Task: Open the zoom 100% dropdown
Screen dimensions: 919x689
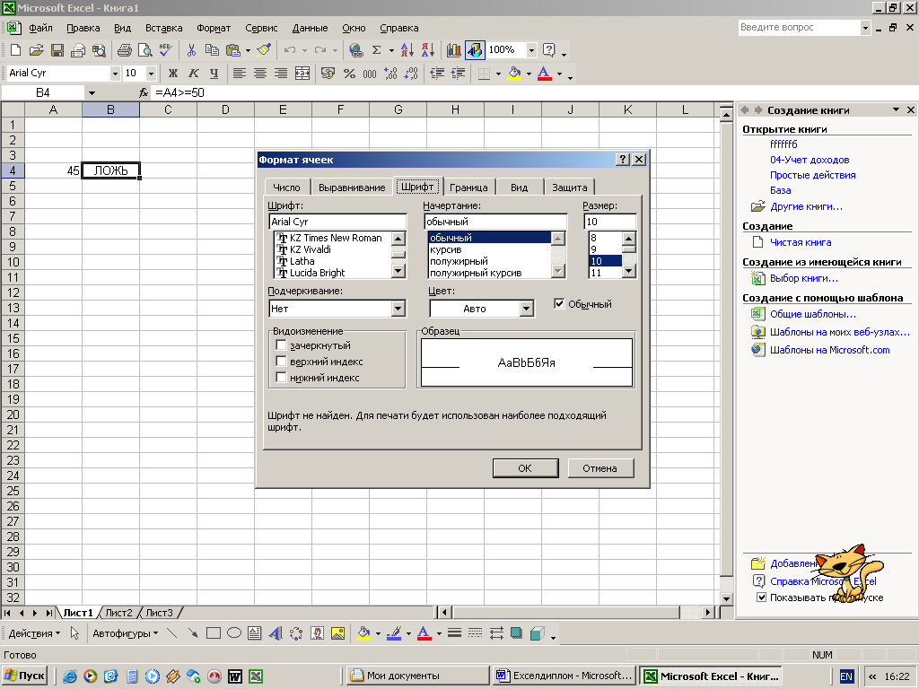Action: [531, 50]
